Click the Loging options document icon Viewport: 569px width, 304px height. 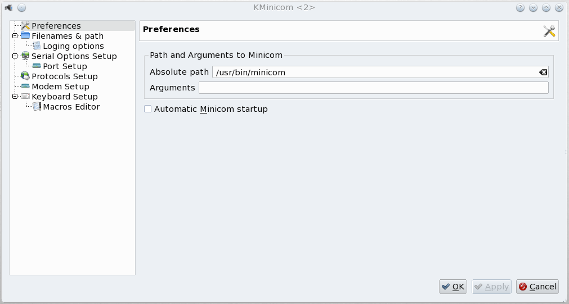(x=37, y=46)
